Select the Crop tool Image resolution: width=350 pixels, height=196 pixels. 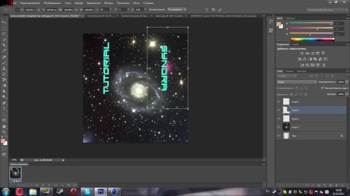[4, 45]
